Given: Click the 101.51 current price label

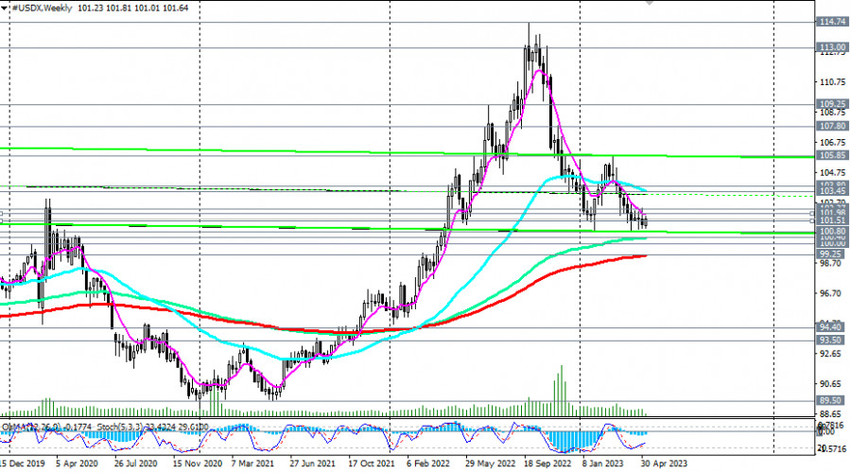Looking at the screenshot, I should 831,220.
